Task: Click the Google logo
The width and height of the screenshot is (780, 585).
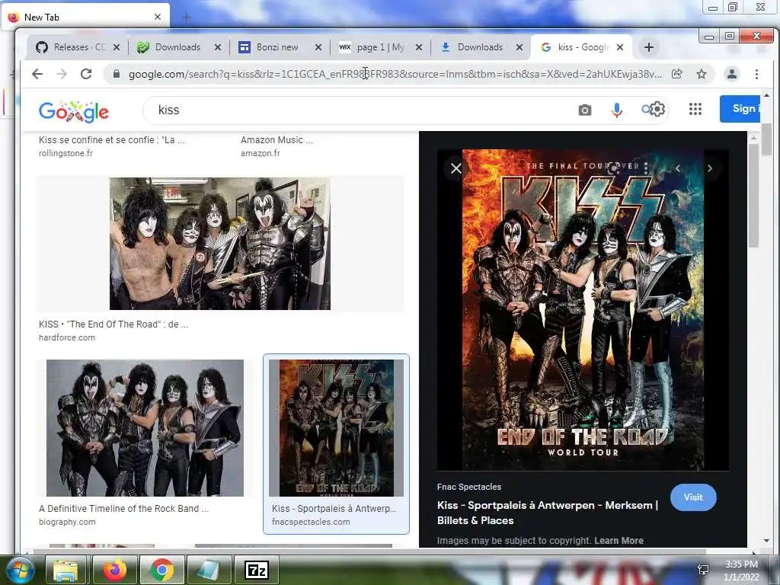Action: [x=74, y=111]
